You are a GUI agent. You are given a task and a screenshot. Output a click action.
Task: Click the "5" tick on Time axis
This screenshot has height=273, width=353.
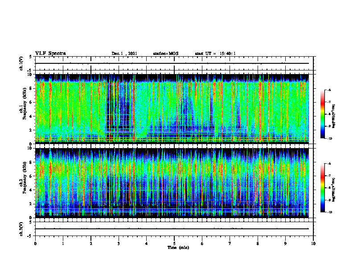coord(174,244)
